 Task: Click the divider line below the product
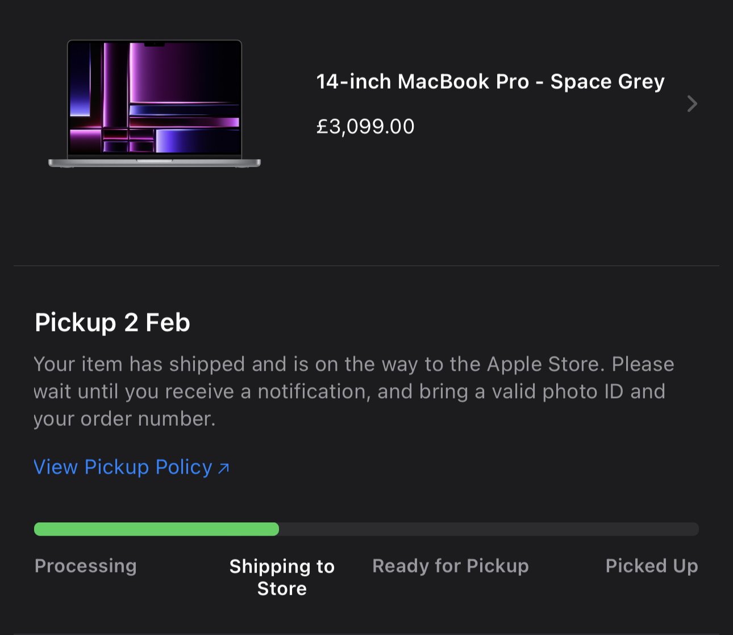click(x=367, y=265)
